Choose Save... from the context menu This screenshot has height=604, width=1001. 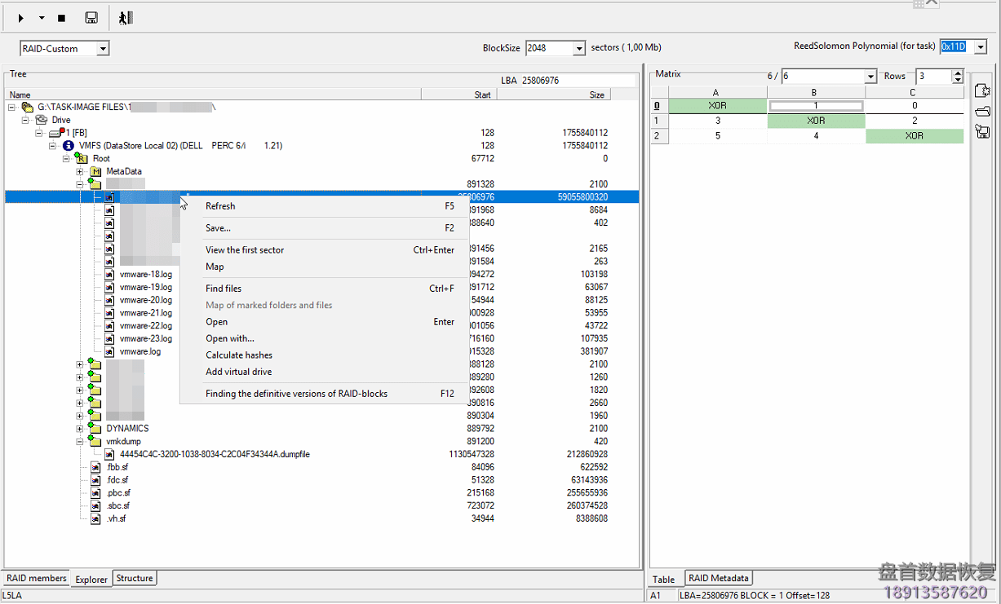(x=325, y=228)
